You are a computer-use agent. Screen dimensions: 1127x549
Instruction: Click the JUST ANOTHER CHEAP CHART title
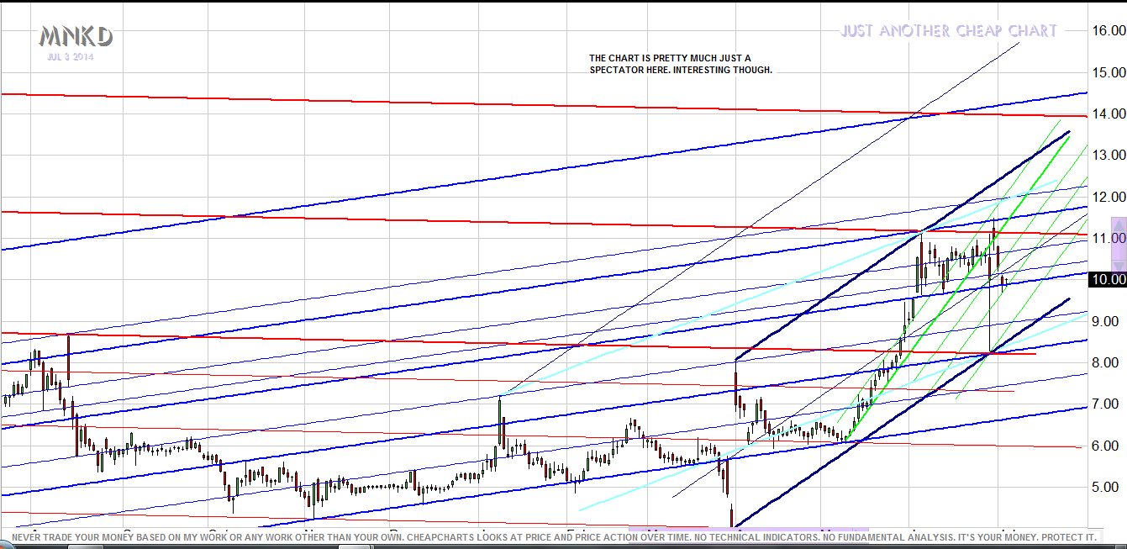click(x=948, y=31)
